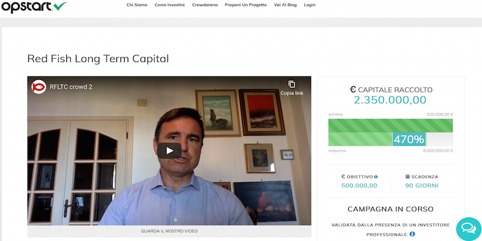The height and width of the screenshot is (241, 482).
Task: Open the live chat bubble icon
Action: point(469,228)
